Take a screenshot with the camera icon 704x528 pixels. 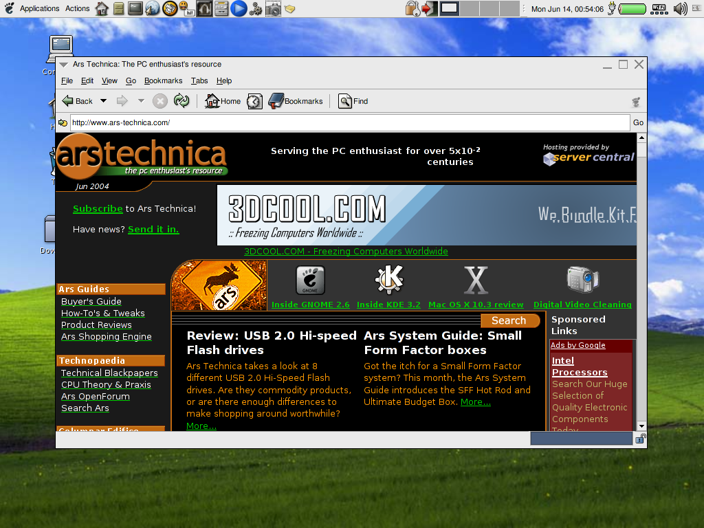[x=272, y=8]
